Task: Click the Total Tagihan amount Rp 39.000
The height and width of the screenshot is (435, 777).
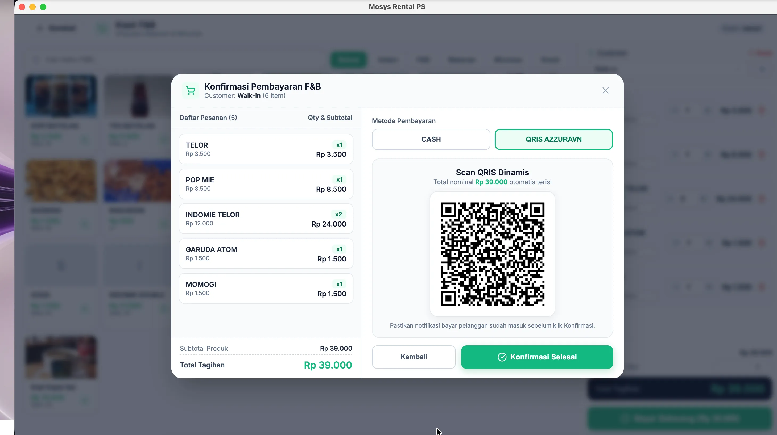Action: click(328, 365)
